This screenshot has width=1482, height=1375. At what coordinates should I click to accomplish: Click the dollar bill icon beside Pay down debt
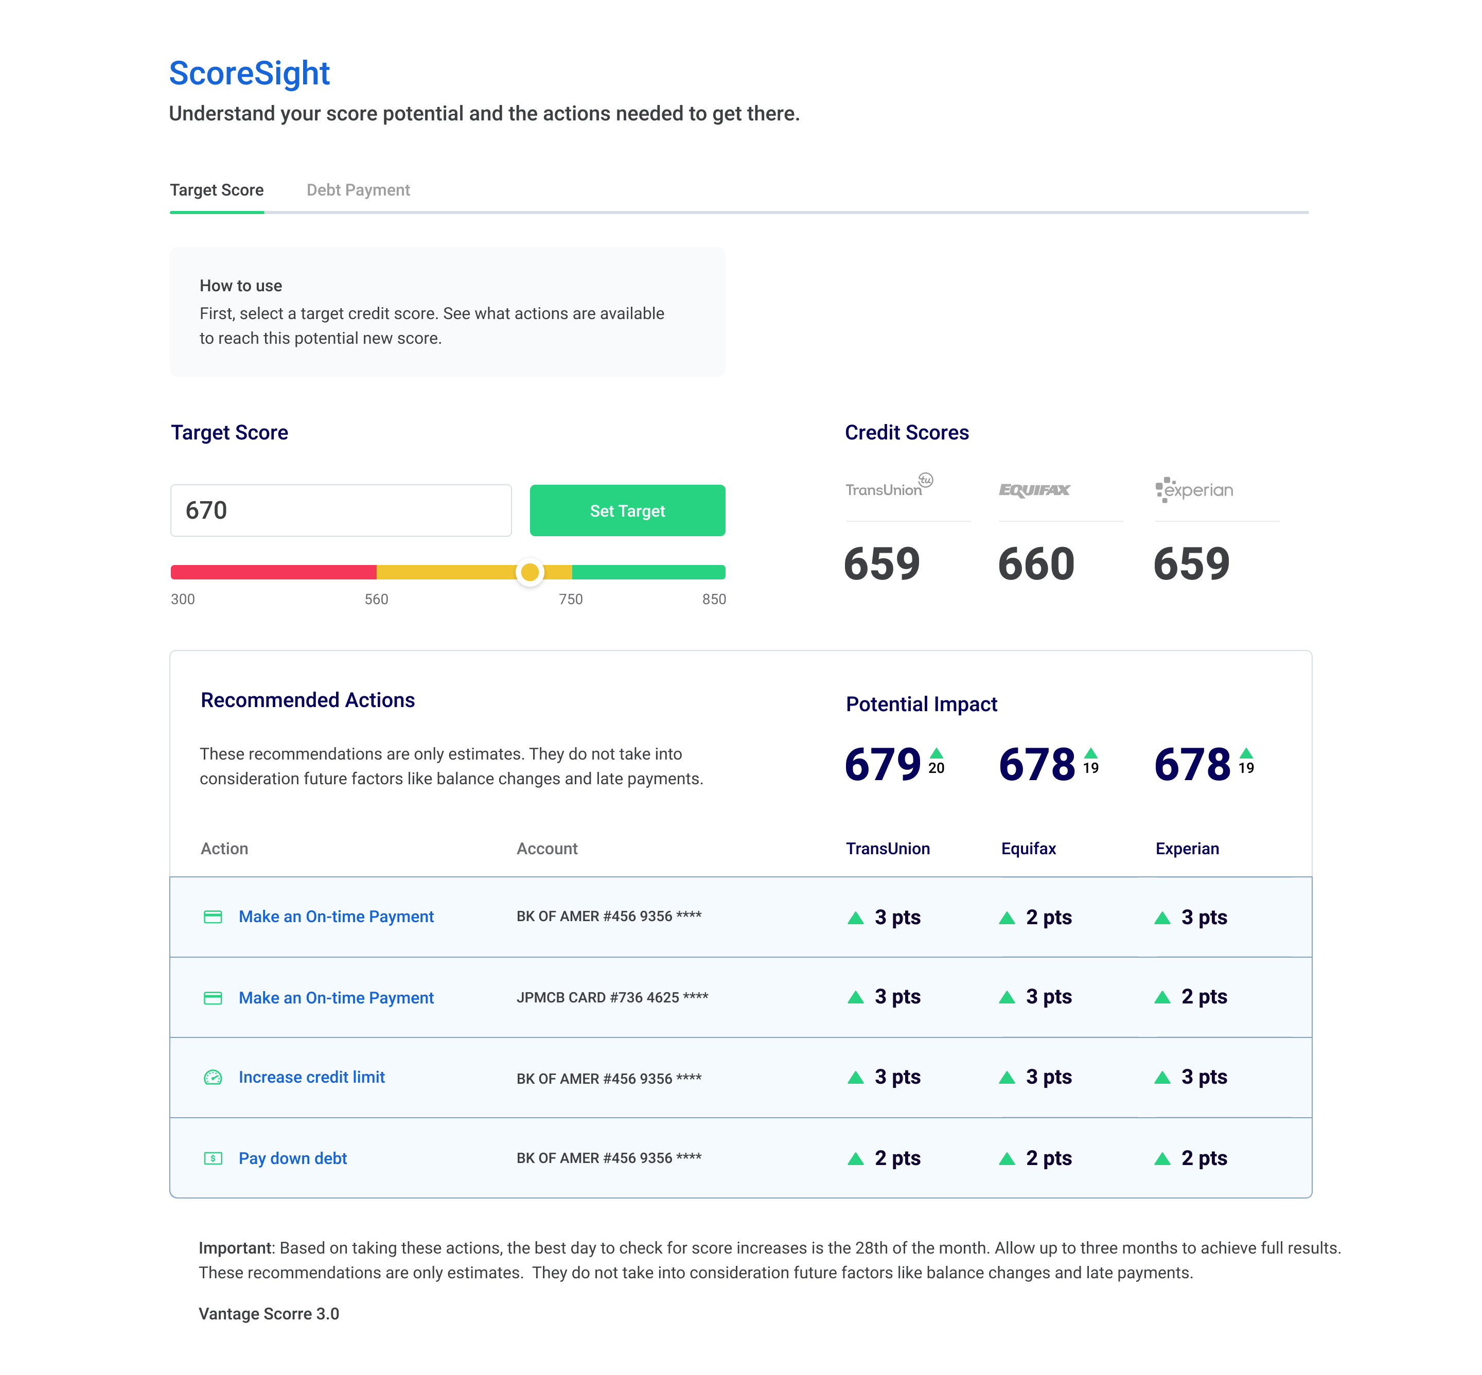213,1158
